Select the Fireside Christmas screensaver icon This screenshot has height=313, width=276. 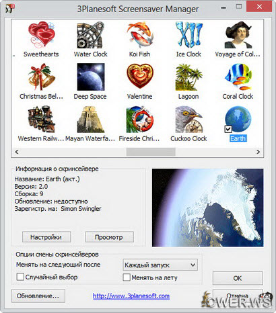[139, 120]
